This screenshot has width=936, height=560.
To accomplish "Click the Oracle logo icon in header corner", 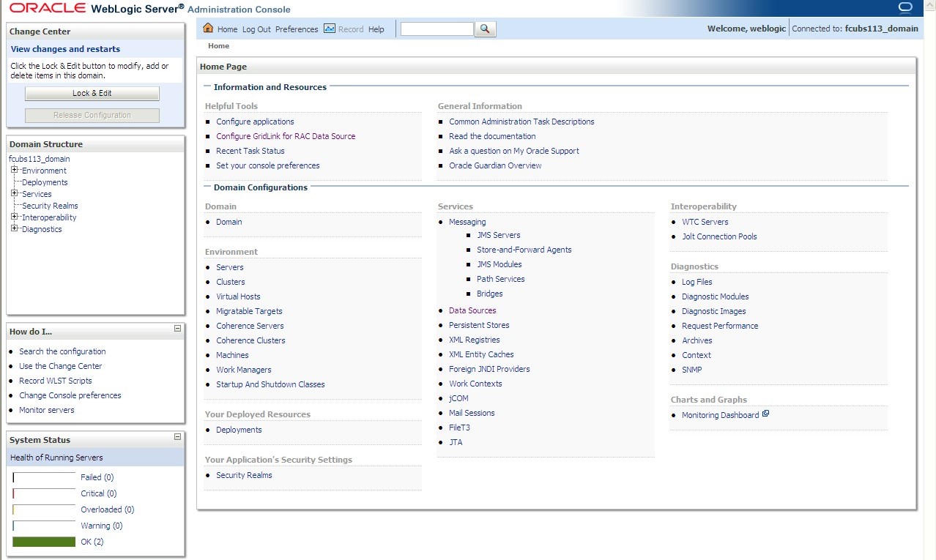I will [x=905, y=7].
